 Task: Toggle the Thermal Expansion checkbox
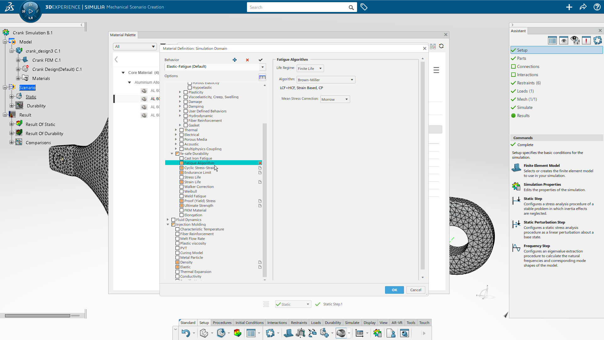tap(177, 272)
